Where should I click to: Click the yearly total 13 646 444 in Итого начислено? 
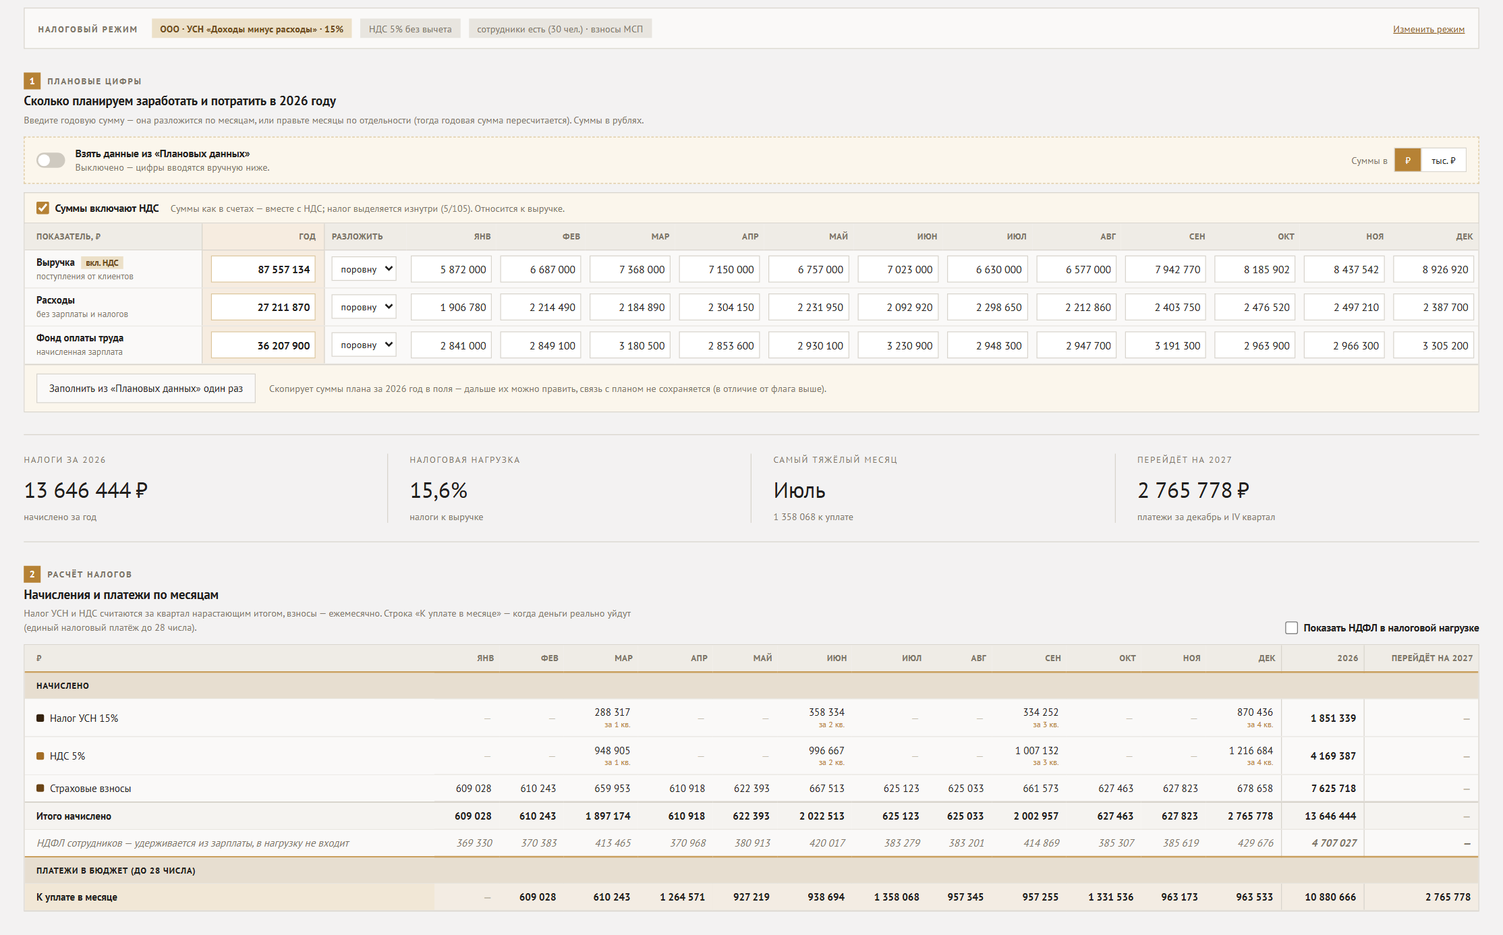(x=1330, y=816)
